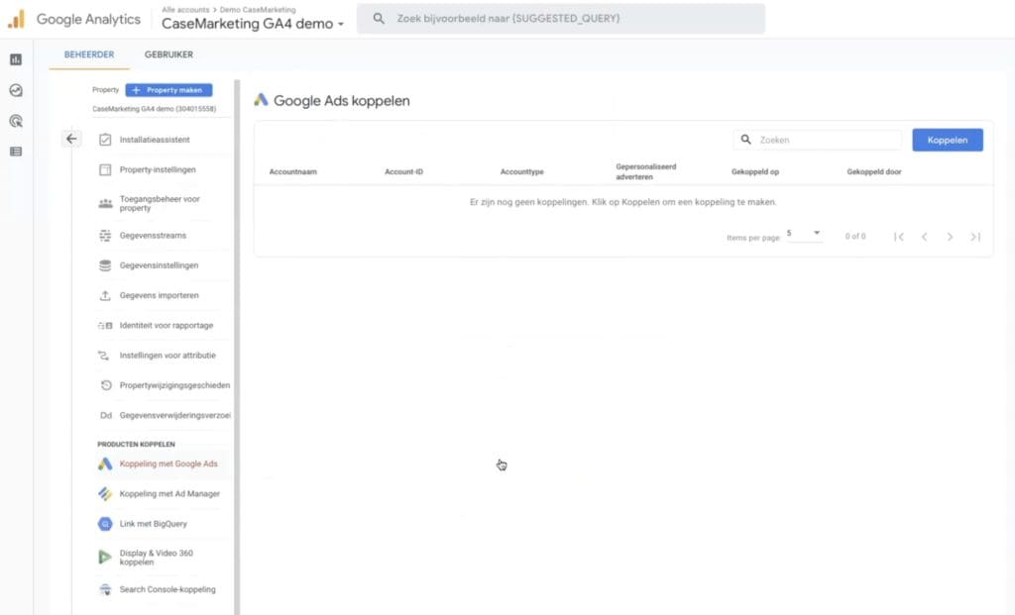Click the magnifier icon in the Zoeken field

pyautogui.click(x=745, y=140)
